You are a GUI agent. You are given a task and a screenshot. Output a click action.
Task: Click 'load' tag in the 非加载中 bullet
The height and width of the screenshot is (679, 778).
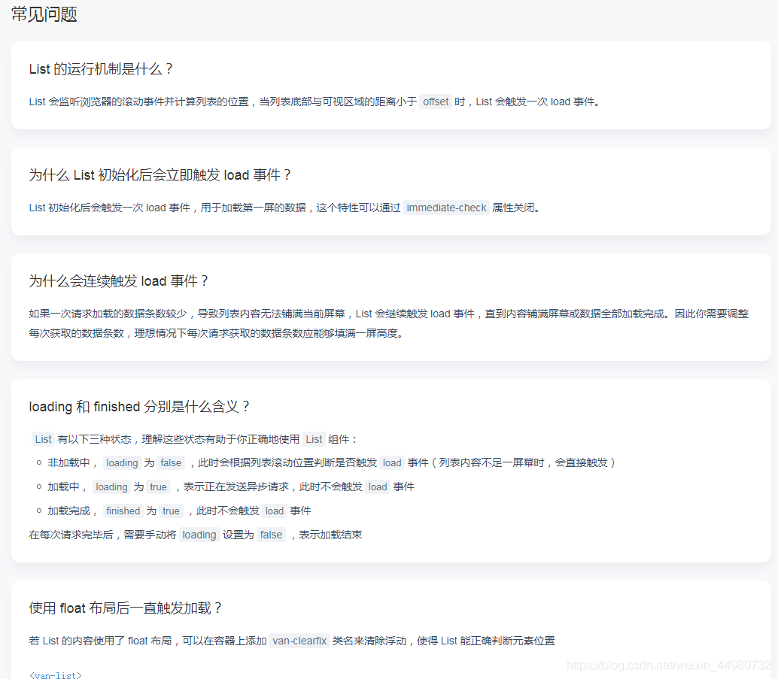[392, 462]
